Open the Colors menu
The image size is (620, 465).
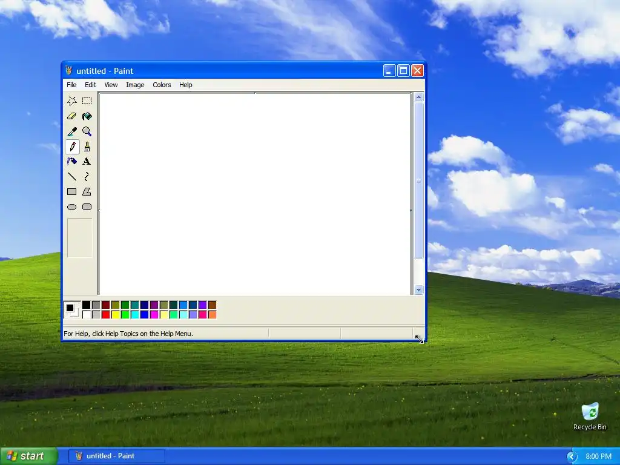(x=162, y=85)
